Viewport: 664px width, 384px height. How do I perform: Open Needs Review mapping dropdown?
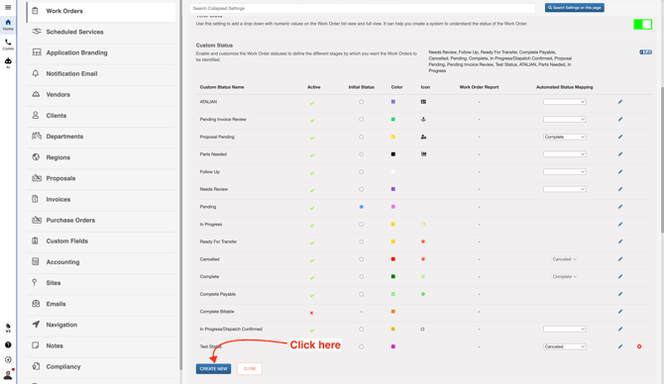565,189
